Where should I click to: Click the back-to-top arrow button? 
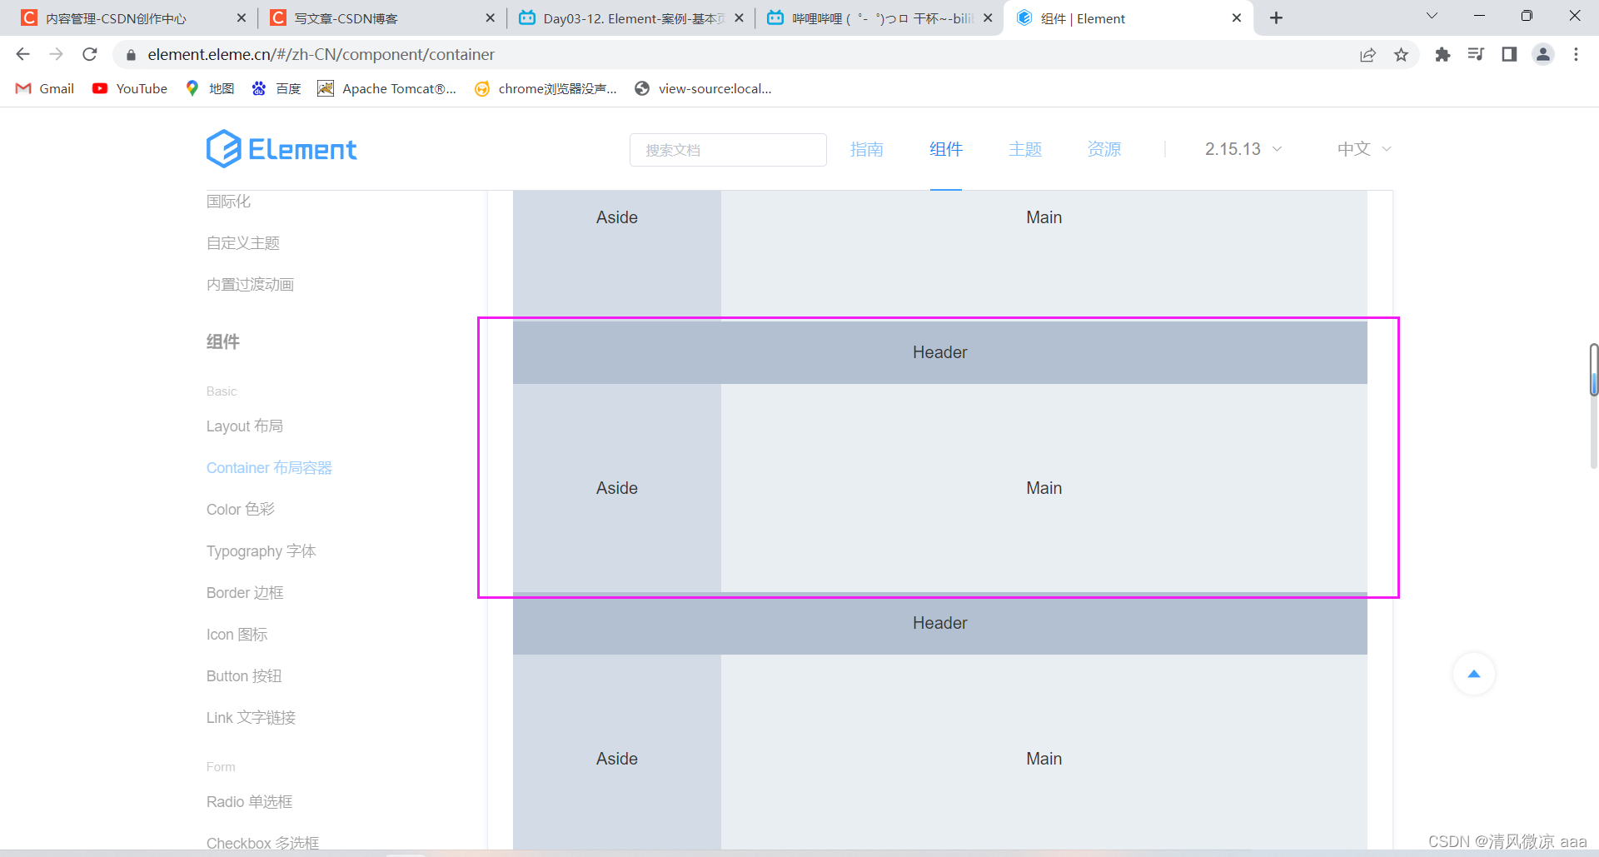pyautogui.click(x=1474, y=674)
